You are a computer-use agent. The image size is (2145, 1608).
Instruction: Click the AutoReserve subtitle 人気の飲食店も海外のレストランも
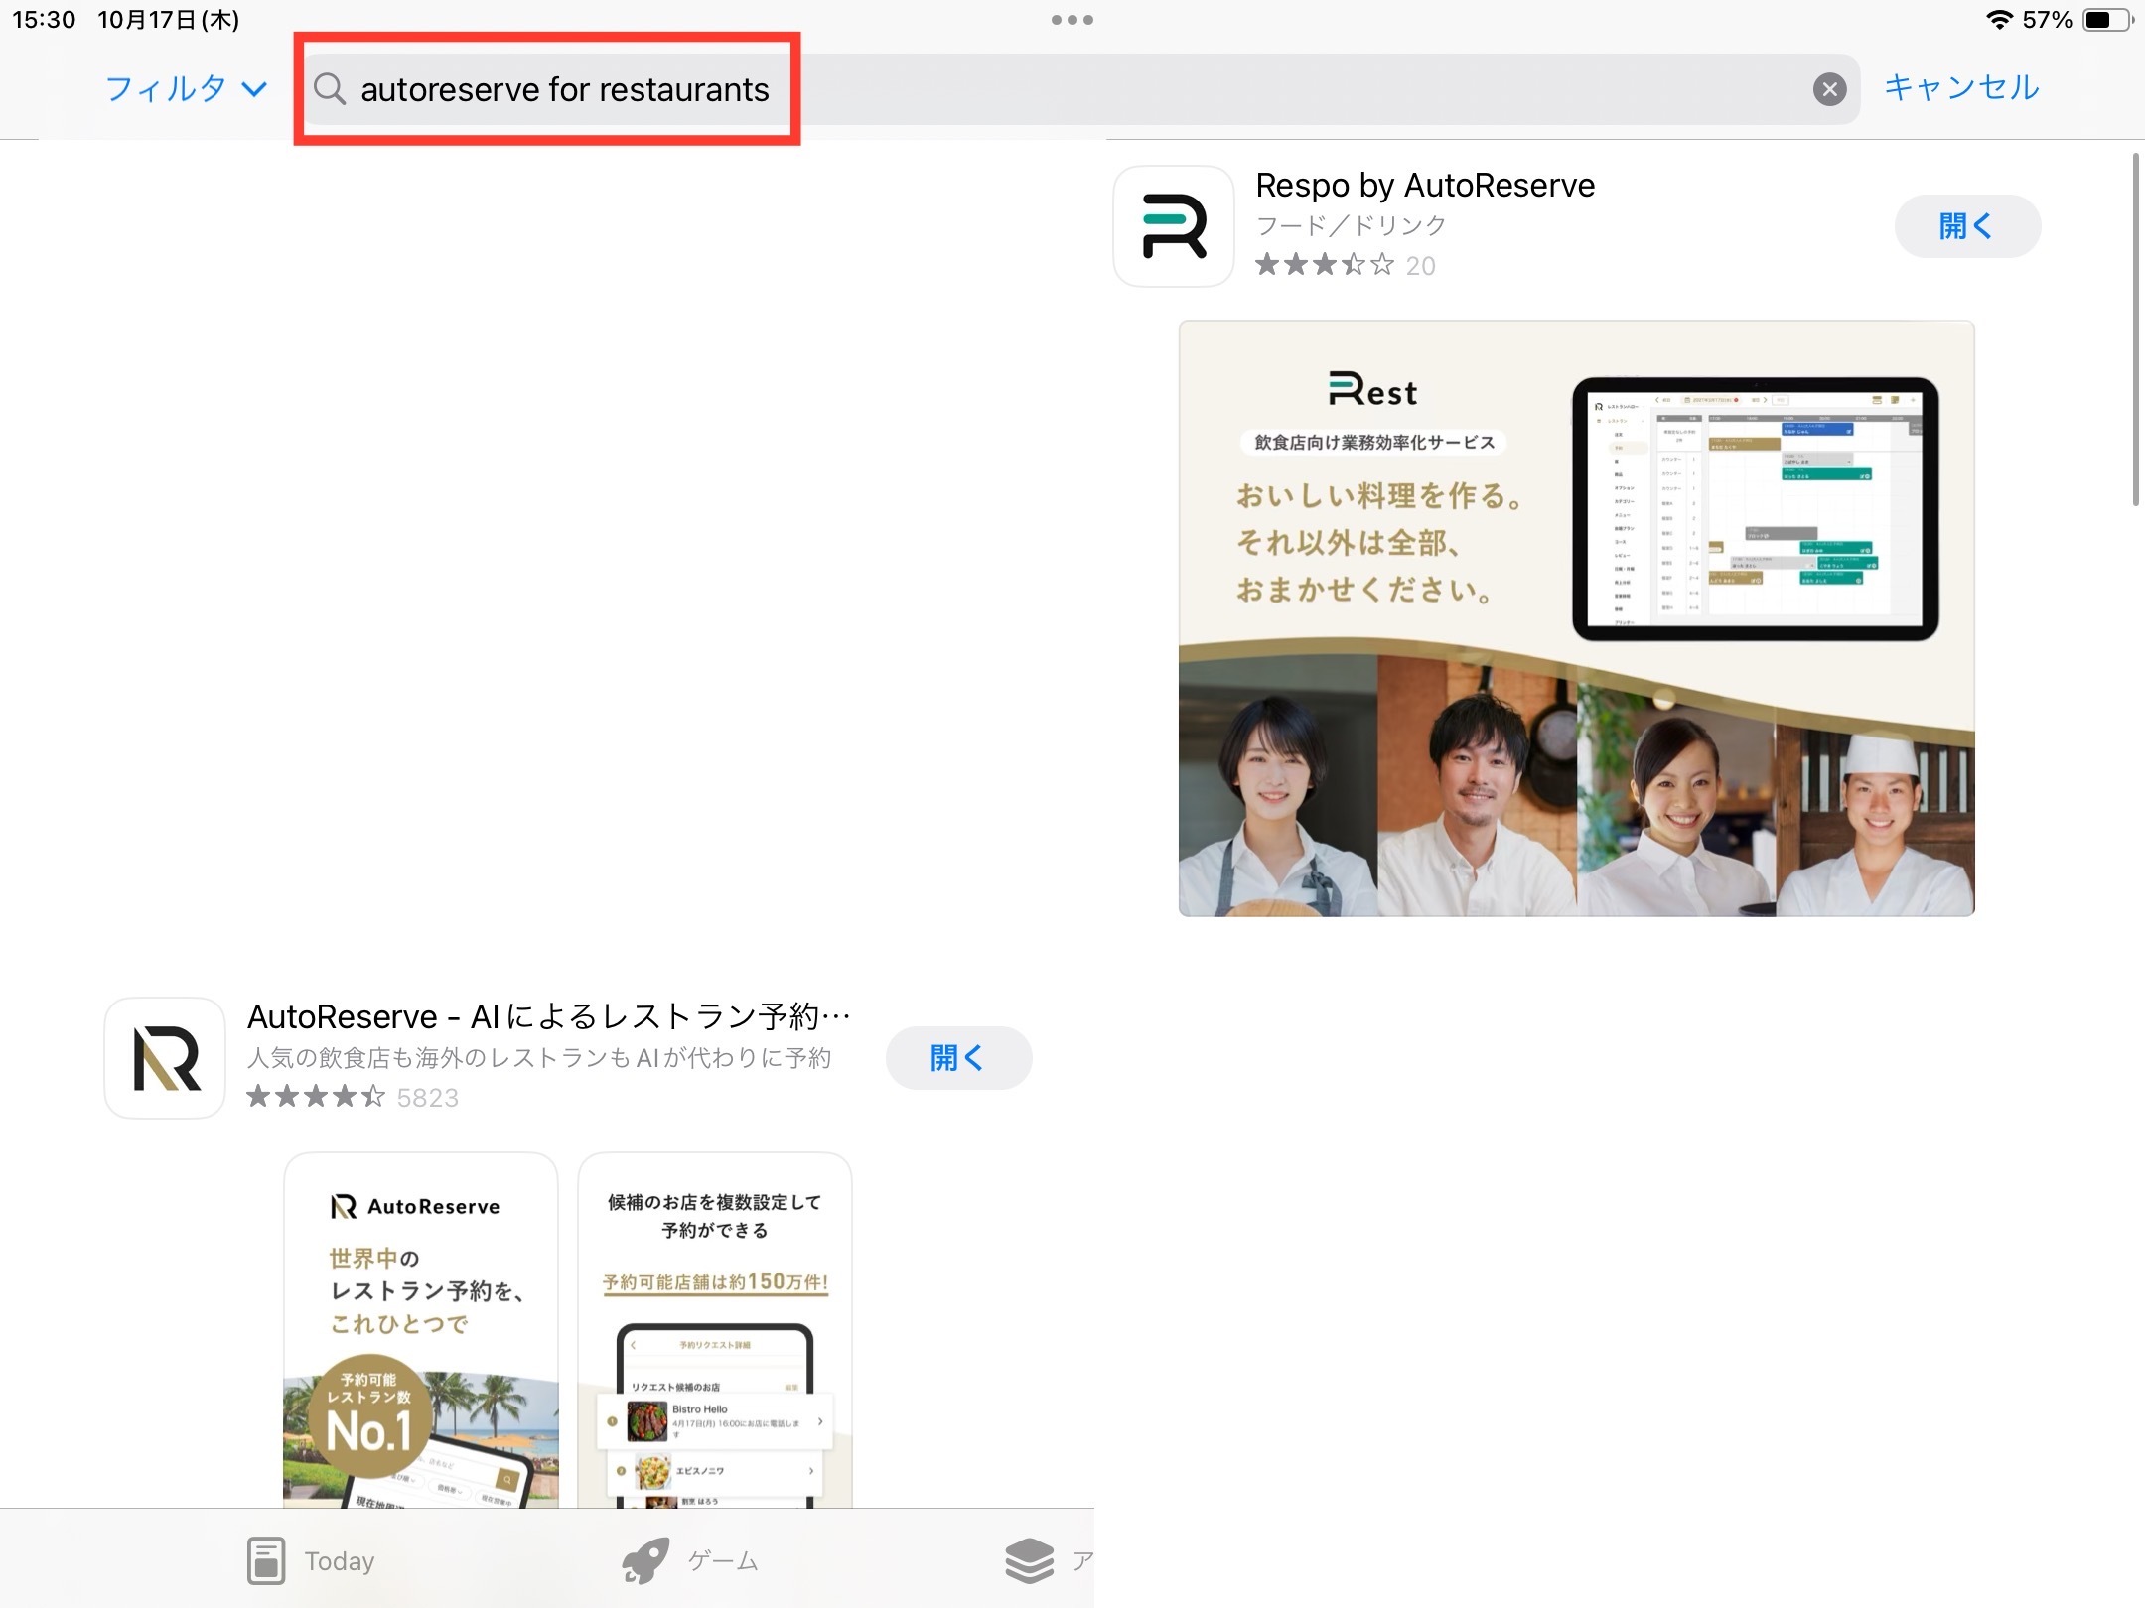539,1058
